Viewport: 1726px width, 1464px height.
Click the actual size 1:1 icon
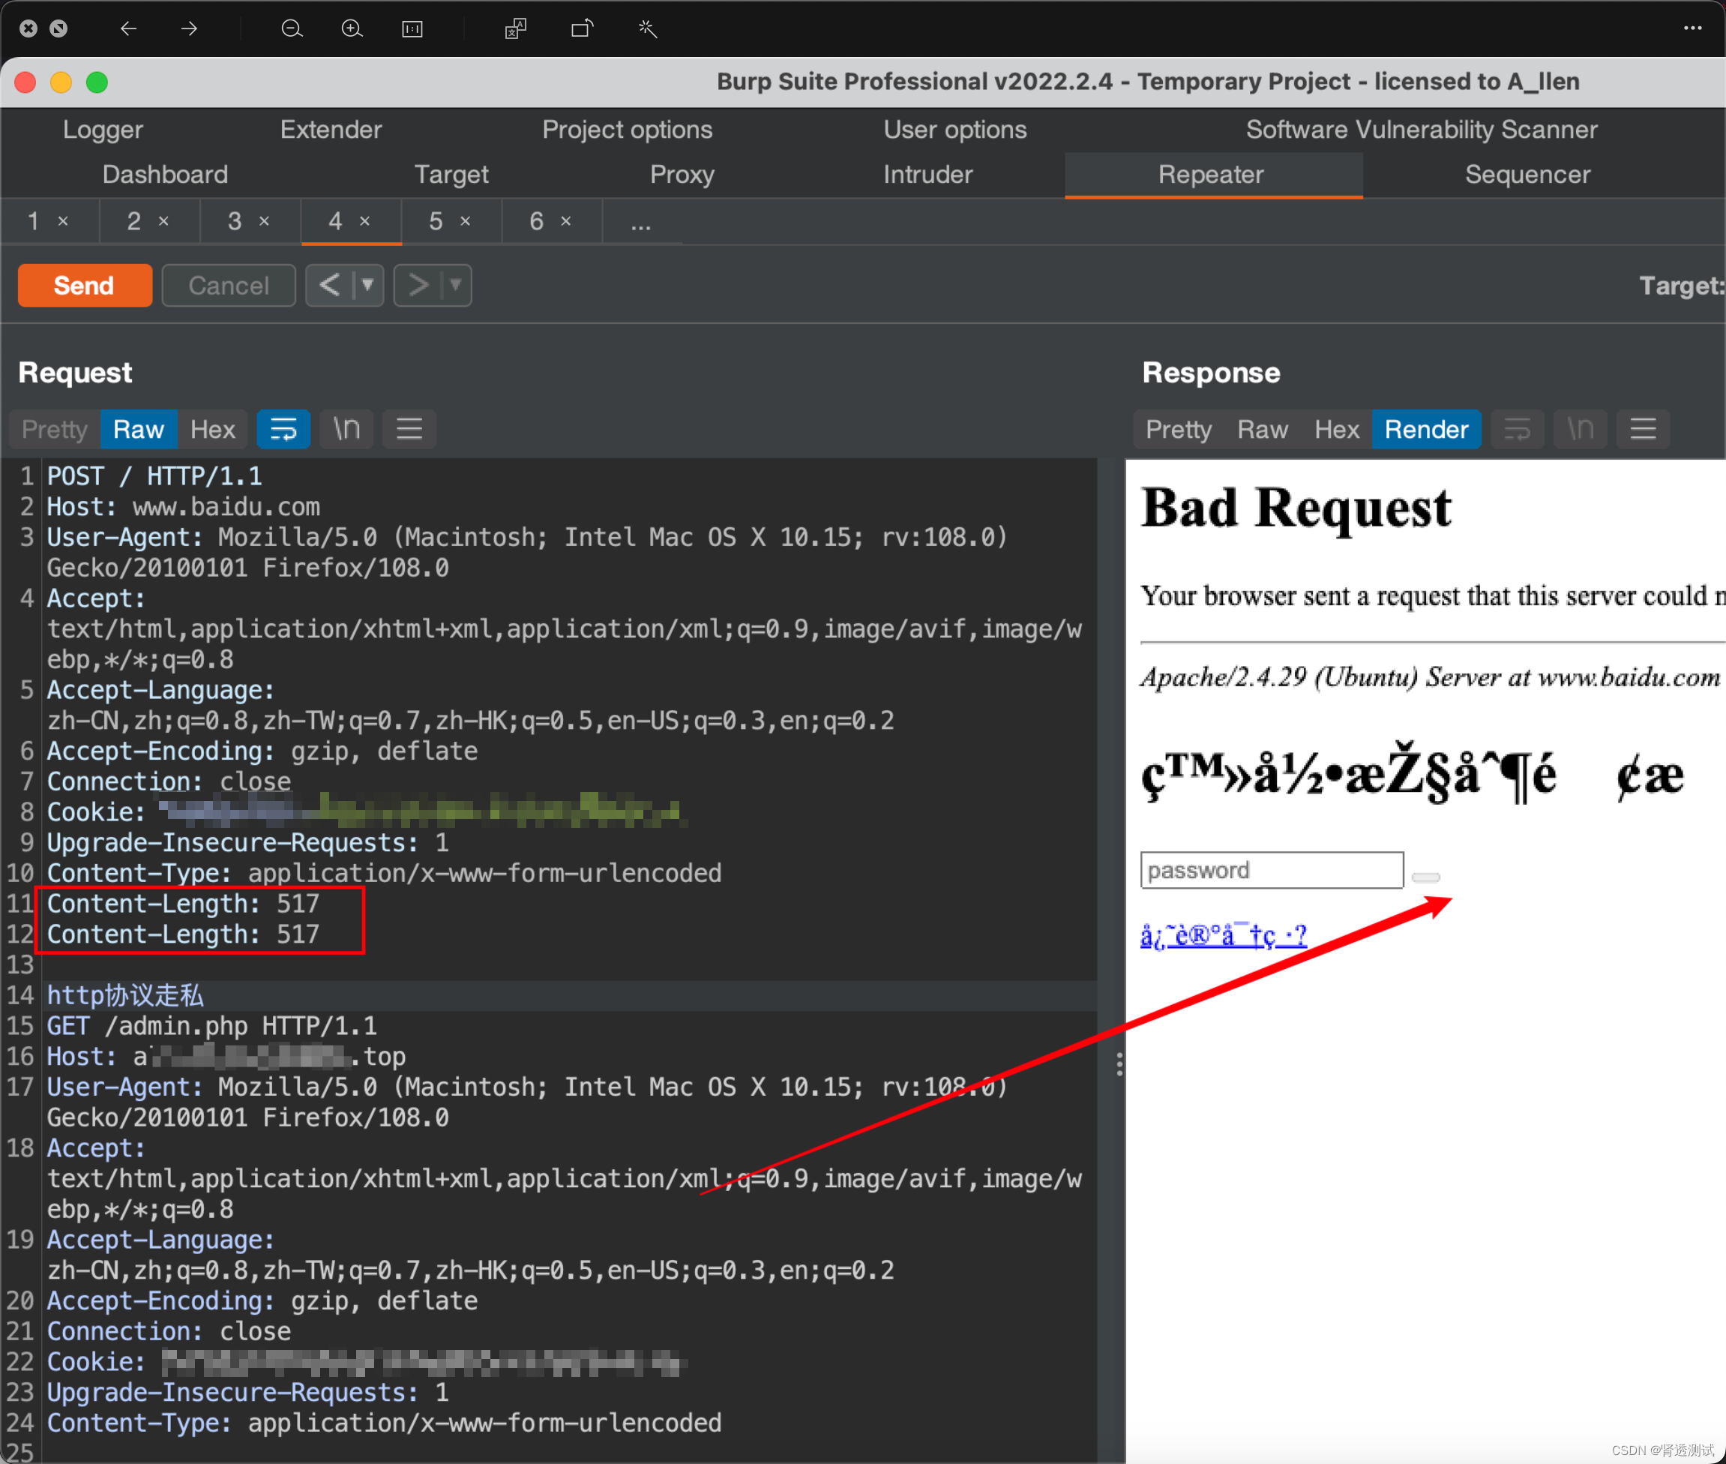pos(412,29)
